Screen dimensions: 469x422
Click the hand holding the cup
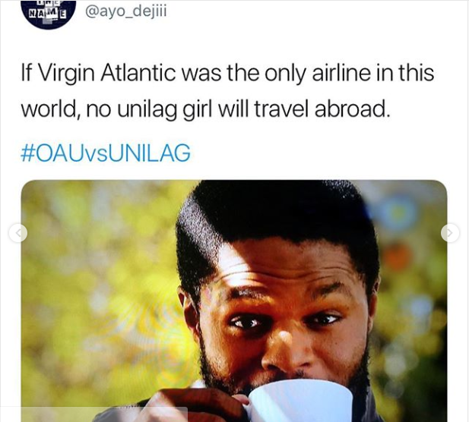[195, 406]
